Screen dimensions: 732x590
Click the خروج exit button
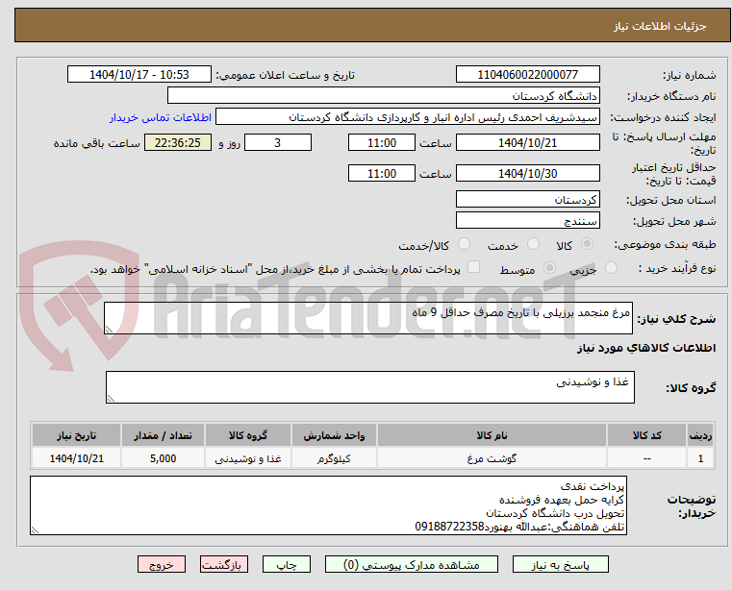coord(161,564)
